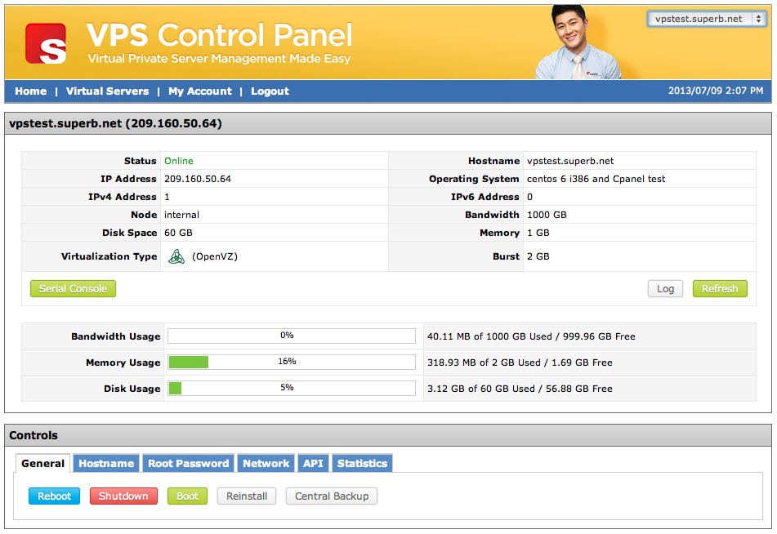Click the green Refresh button
This screenshot has height=534, width=777.
(720, 289)
